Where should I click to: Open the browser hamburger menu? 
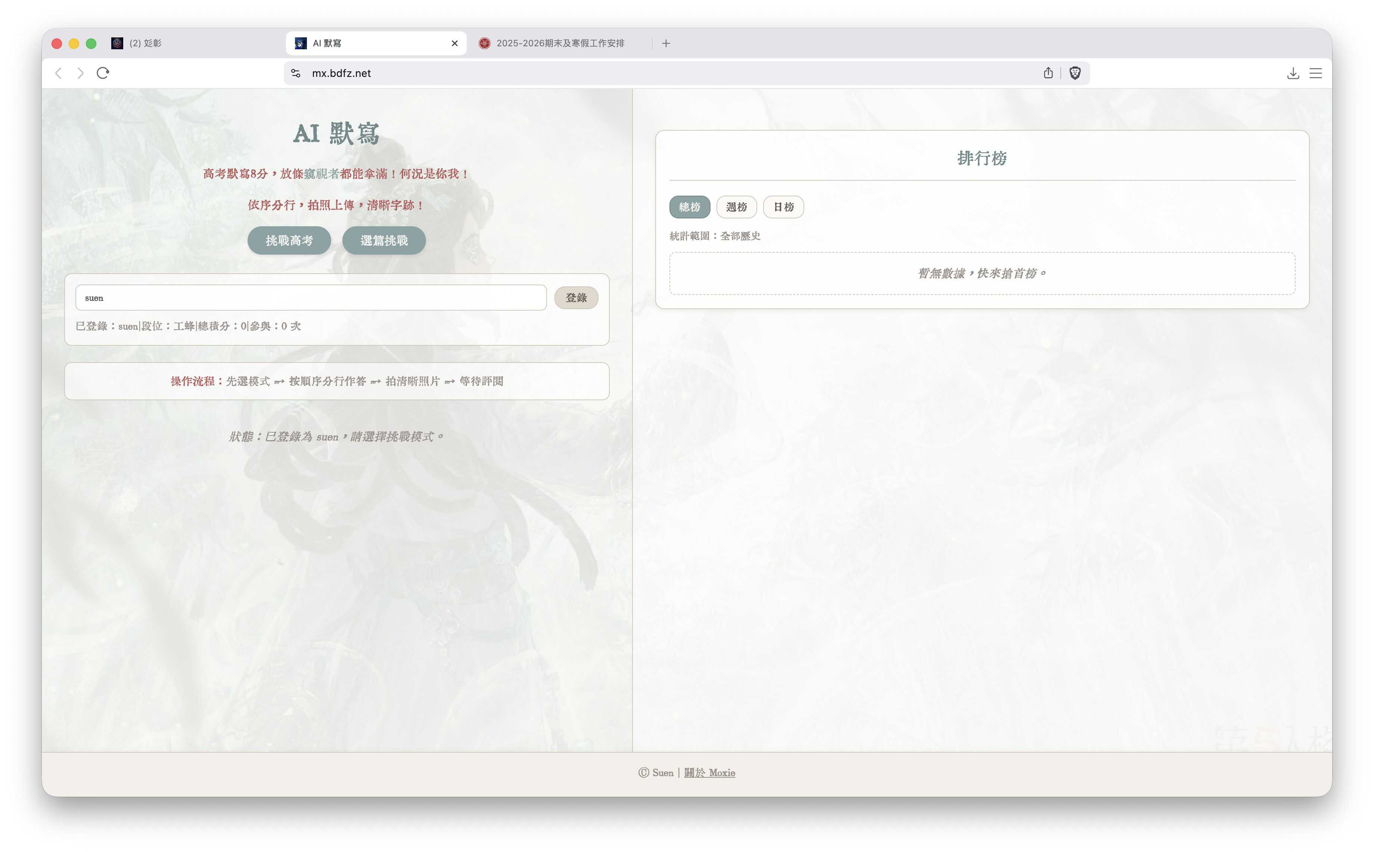click(1315, 73)
